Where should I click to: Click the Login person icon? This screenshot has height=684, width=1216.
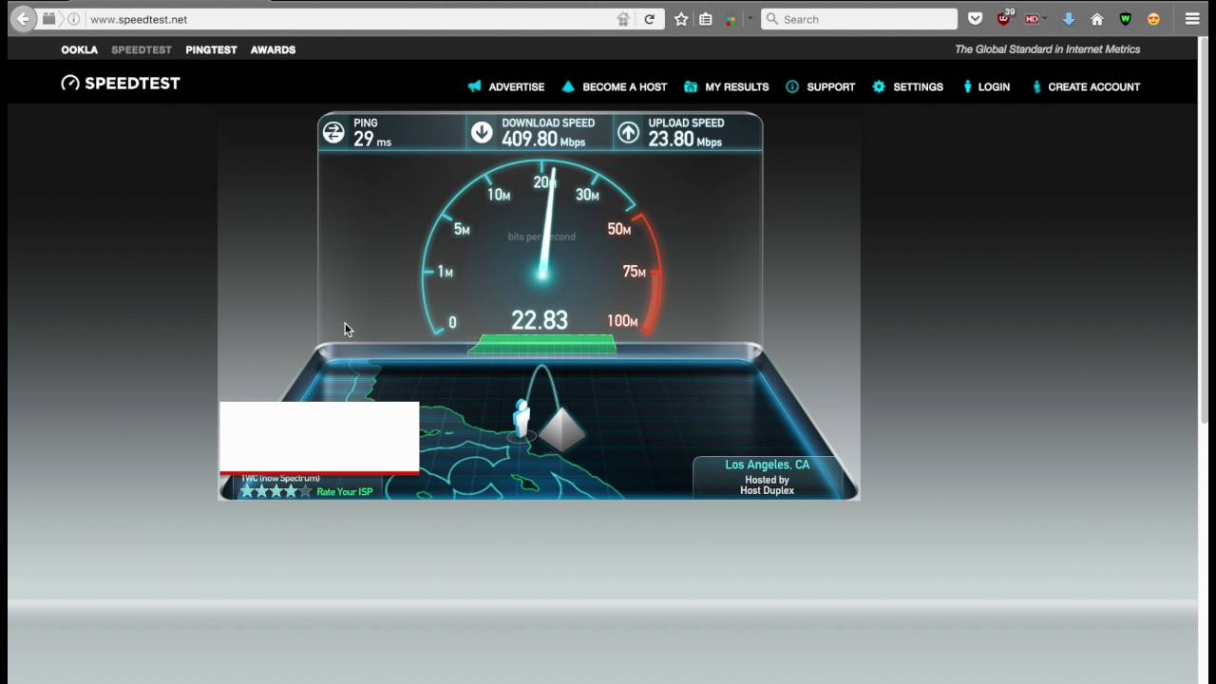[x=968, y=86]
